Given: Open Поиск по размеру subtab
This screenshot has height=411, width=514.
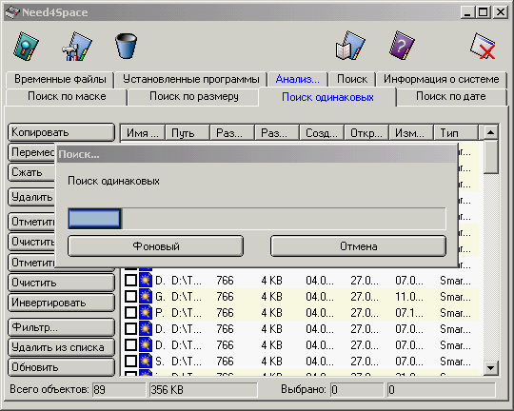Looking at the screenshot, I should [194, 97].
